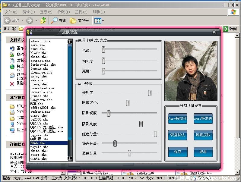Click the green 转到 Go arrow icon
The image size is (241, 182).
pyautogui.click(x=225, y=29)
